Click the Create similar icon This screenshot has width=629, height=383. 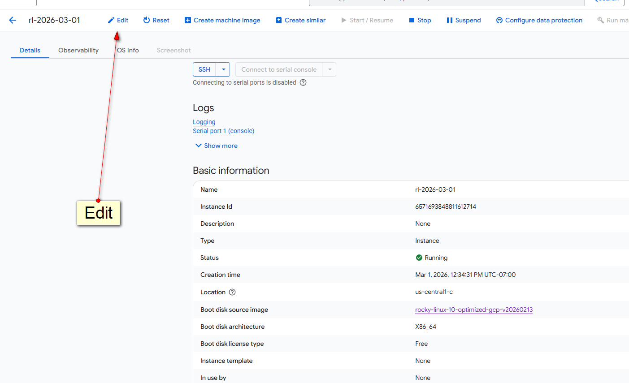click(x=279, y=20)
